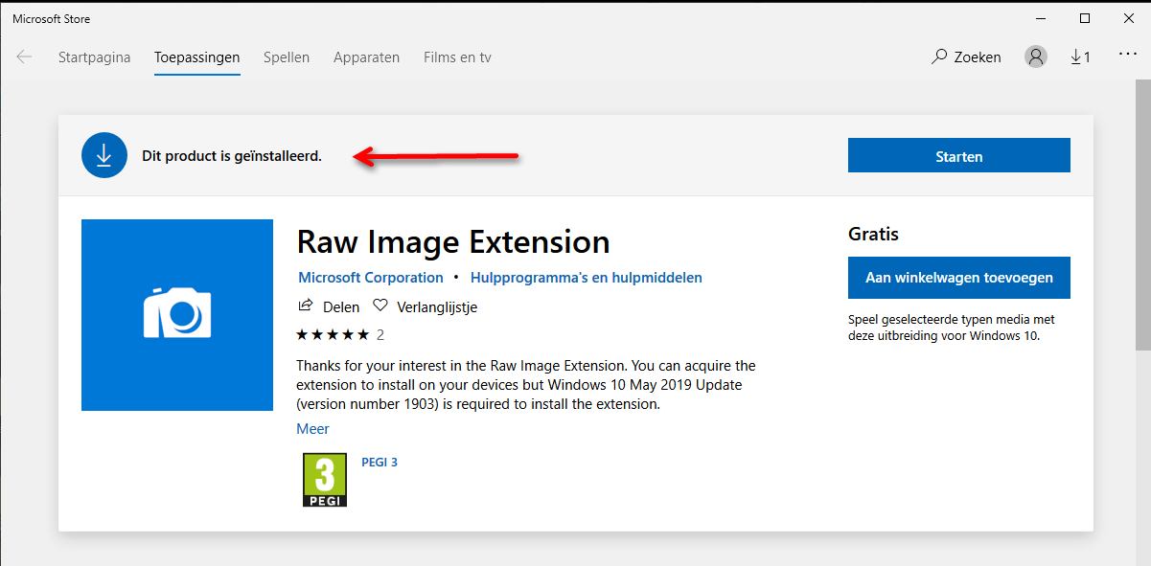1151x566 pixels.
Task: Open the Microsoft Corporation publisher link
Action: (x=370, y=278)
